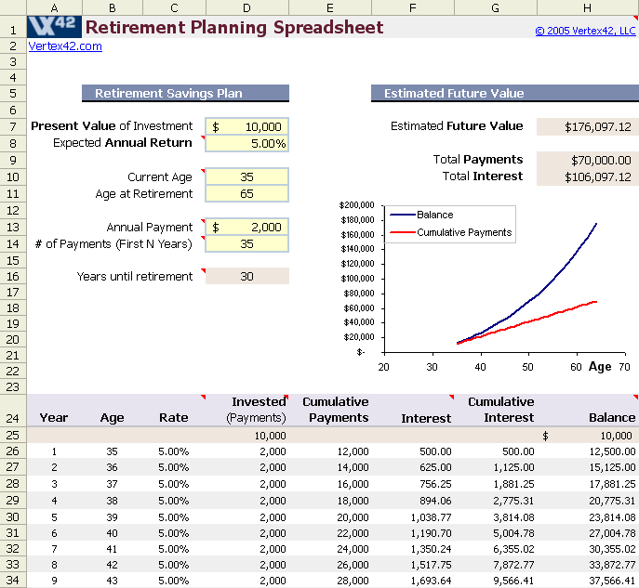The image size is (639, 588).
Task: Select the initial invested cell 10,000 in row 25
Action: tap(247, 436)
